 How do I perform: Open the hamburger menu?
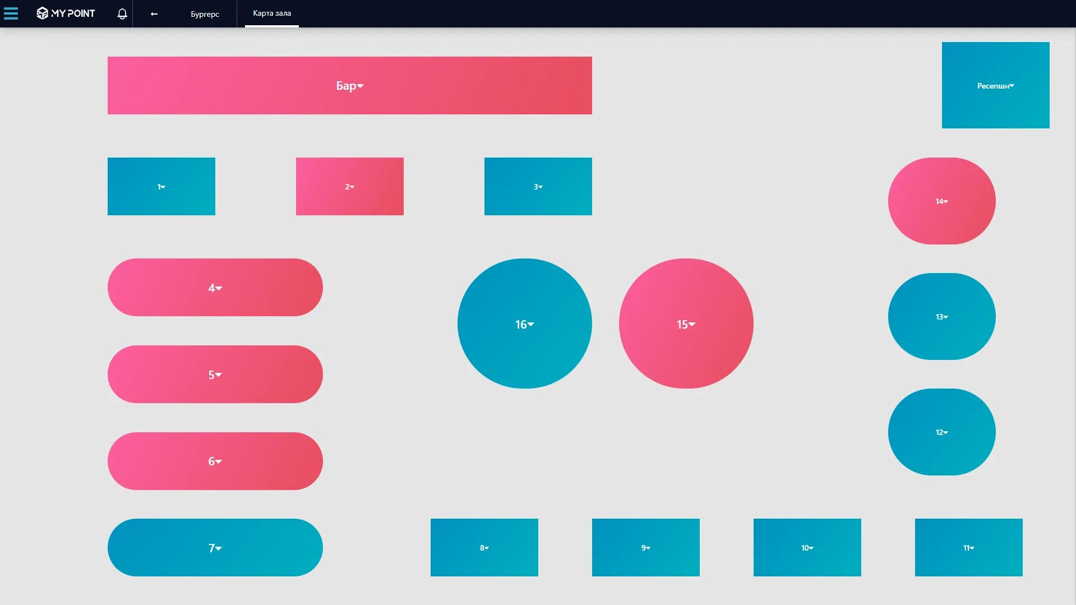[x=11, y=13]
